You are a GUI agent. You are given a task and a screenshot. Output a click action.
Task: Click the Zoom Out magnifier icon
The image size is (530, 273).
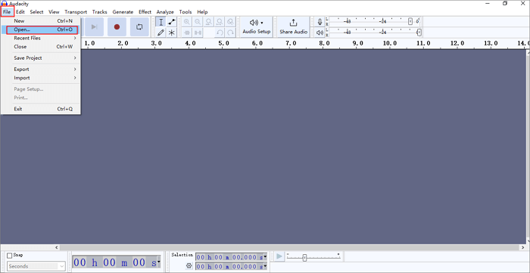(x=198, y=22)
